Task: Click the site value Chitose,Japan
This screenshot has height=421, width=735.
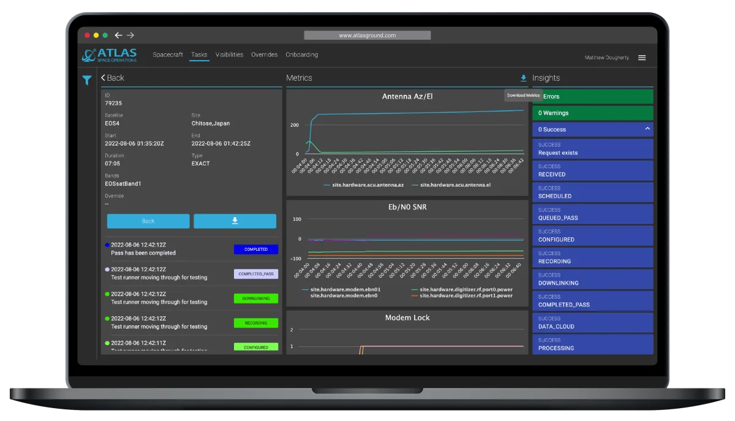Action: point(211,124)
